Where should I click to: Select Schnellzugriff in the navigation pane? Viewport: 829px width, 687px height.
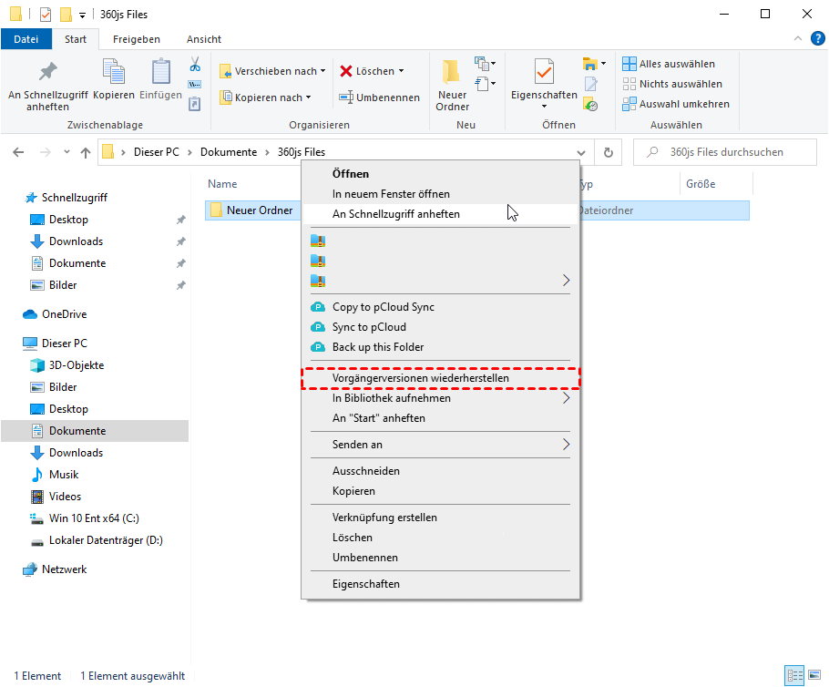(x=75, y=198)
